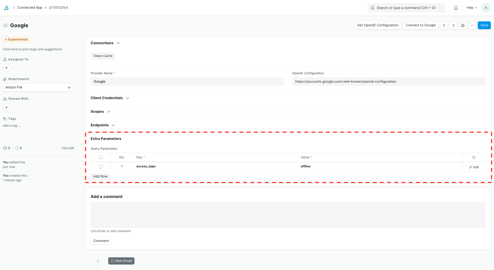Viewport: 494px width, 270px height.
Task: Select all rows checkbox in Query Parameters header
Action: tap(101, 157)
